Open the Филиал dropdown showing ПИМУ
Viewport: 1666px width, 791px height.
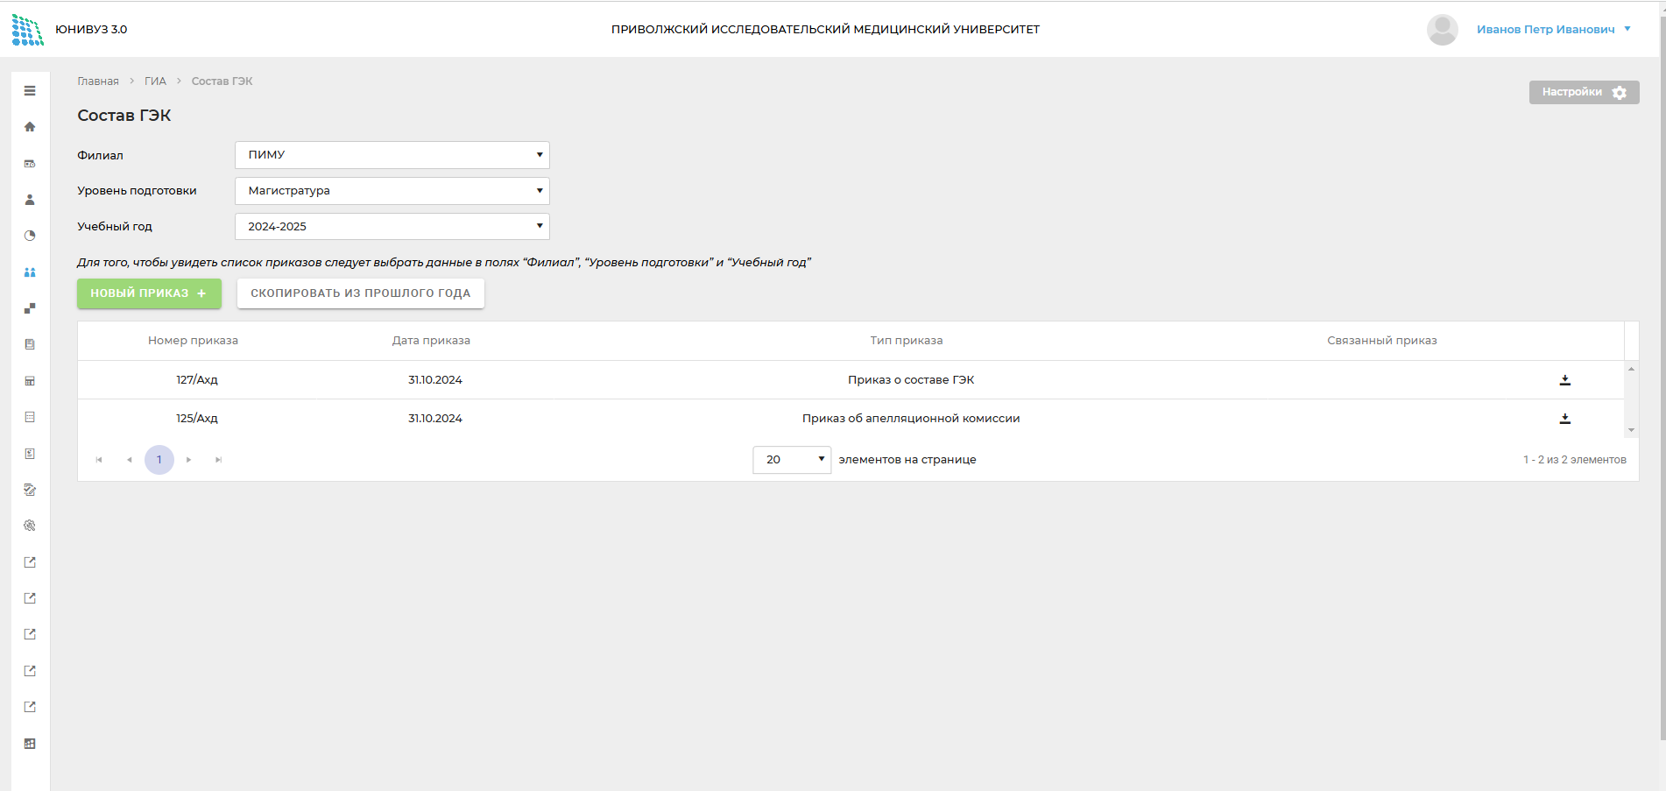coord(392,155)
